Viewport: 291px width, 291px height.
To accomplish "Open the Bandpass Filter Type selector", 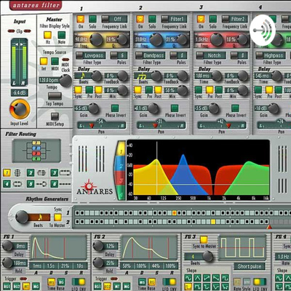I will pyautogui.click(x=150, y=55).
